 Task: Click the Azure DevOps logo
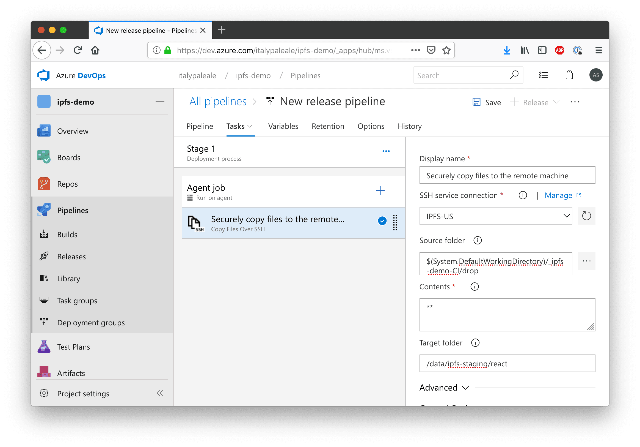(x=44, y=75)
